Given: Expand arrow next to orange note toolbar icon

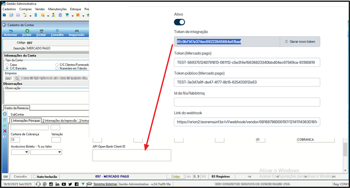Looking at the screenshot, I should 83,16.
